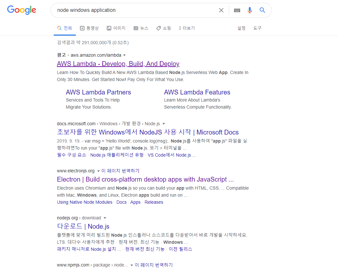The height and width of the screenshot is (270, 338).
Task: Translate the npmjs.com page
Action: (x=154, y=265)
